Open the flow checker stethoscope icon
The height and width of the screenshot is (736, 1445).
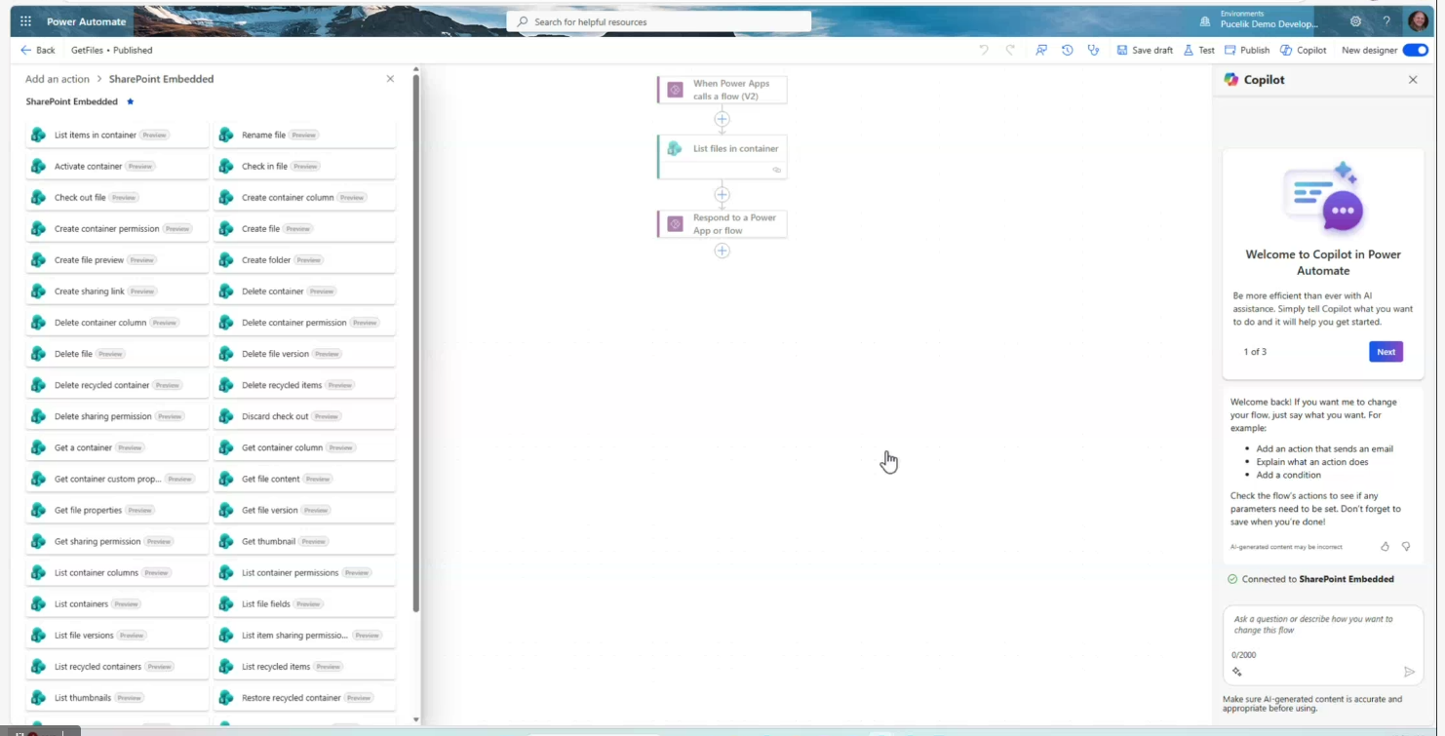coord(1094,50)
